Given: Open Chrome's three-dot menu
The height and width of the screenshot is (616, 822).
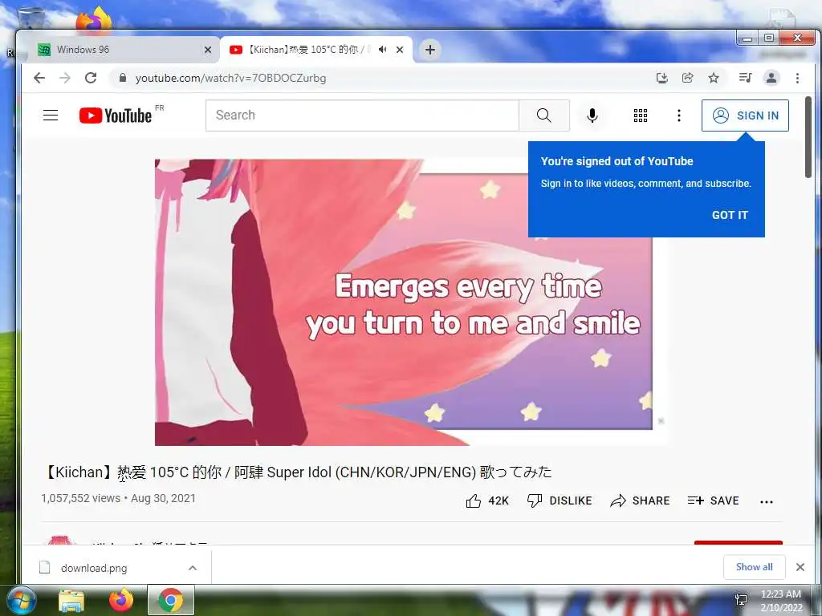Looking at the screenshot, I should click(797, 78).
